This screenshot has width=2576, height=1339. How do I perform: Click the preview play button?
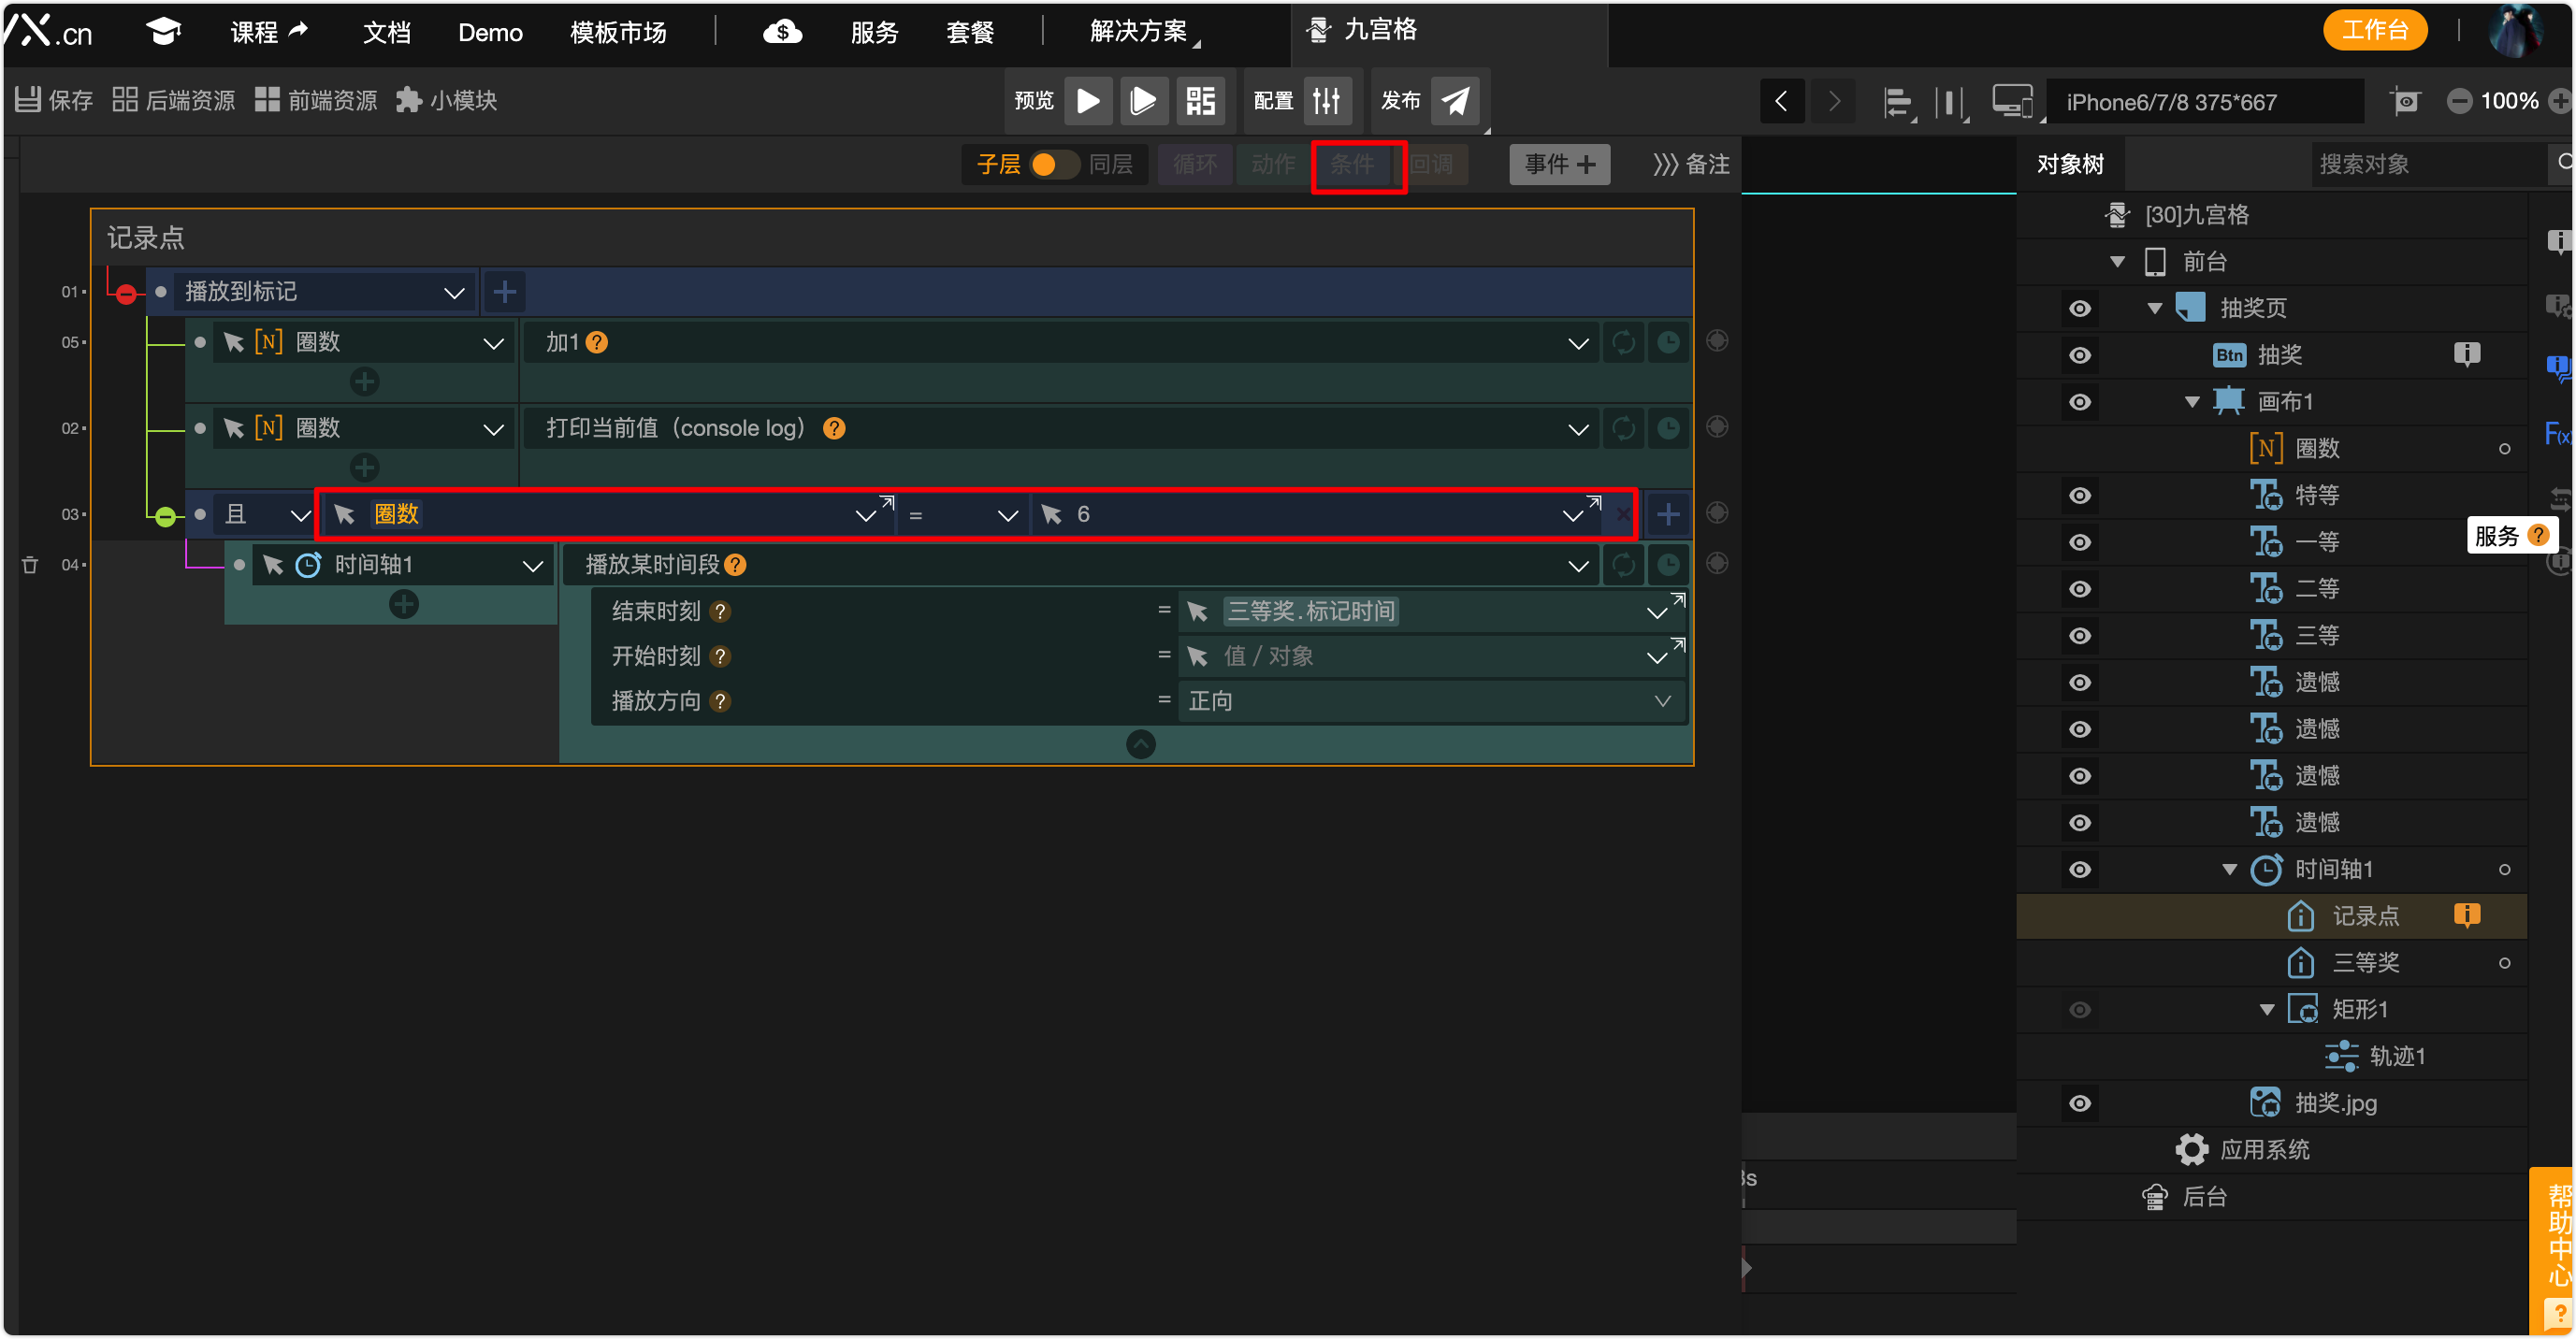tap(1088, 101)
